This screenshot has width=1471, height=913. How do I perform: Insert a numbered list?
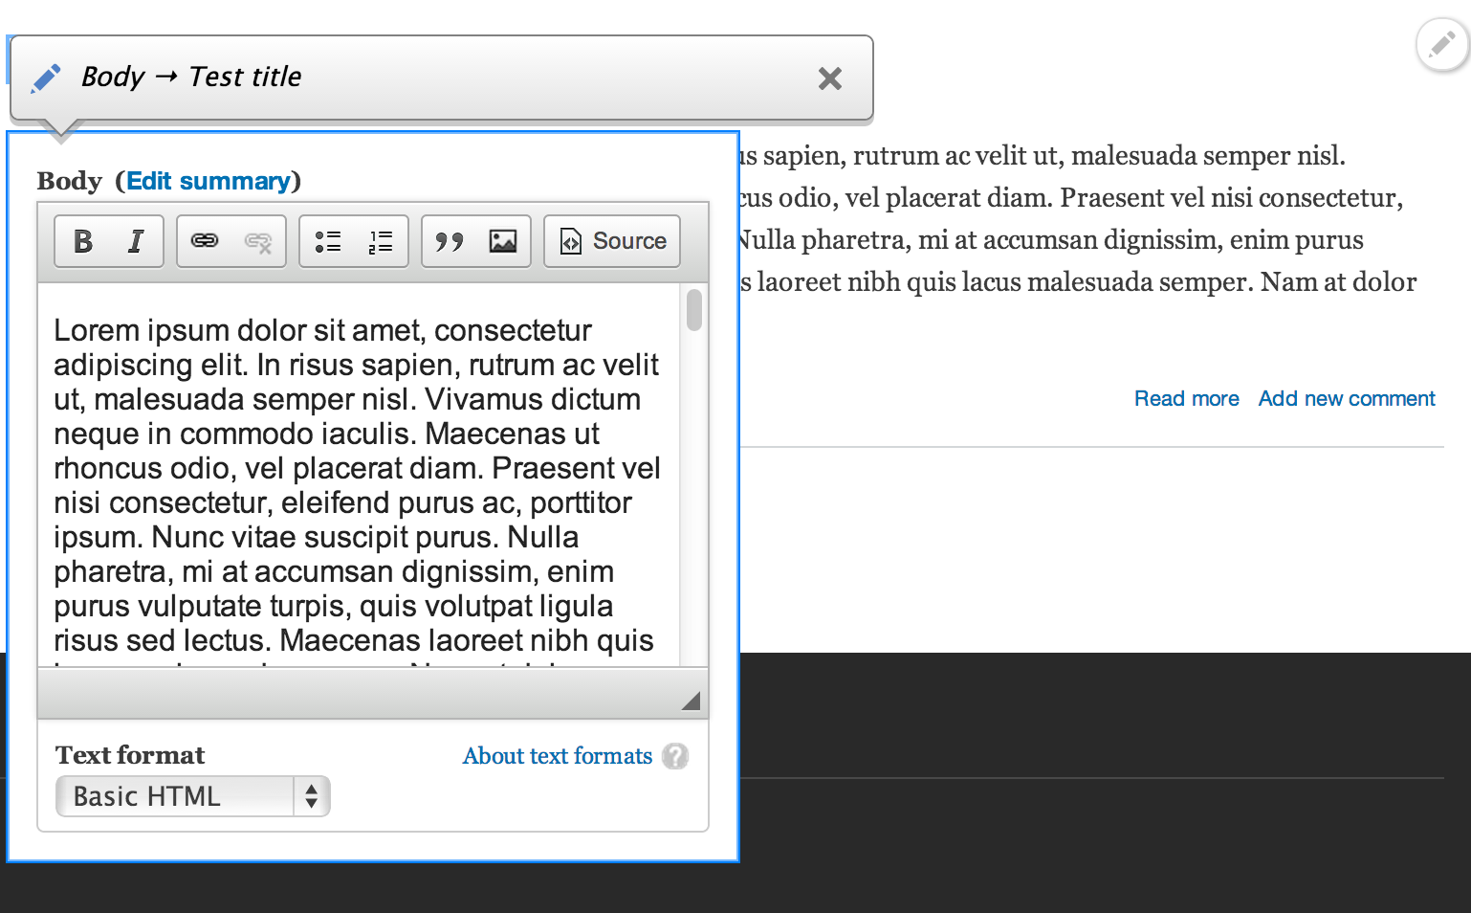379,241
